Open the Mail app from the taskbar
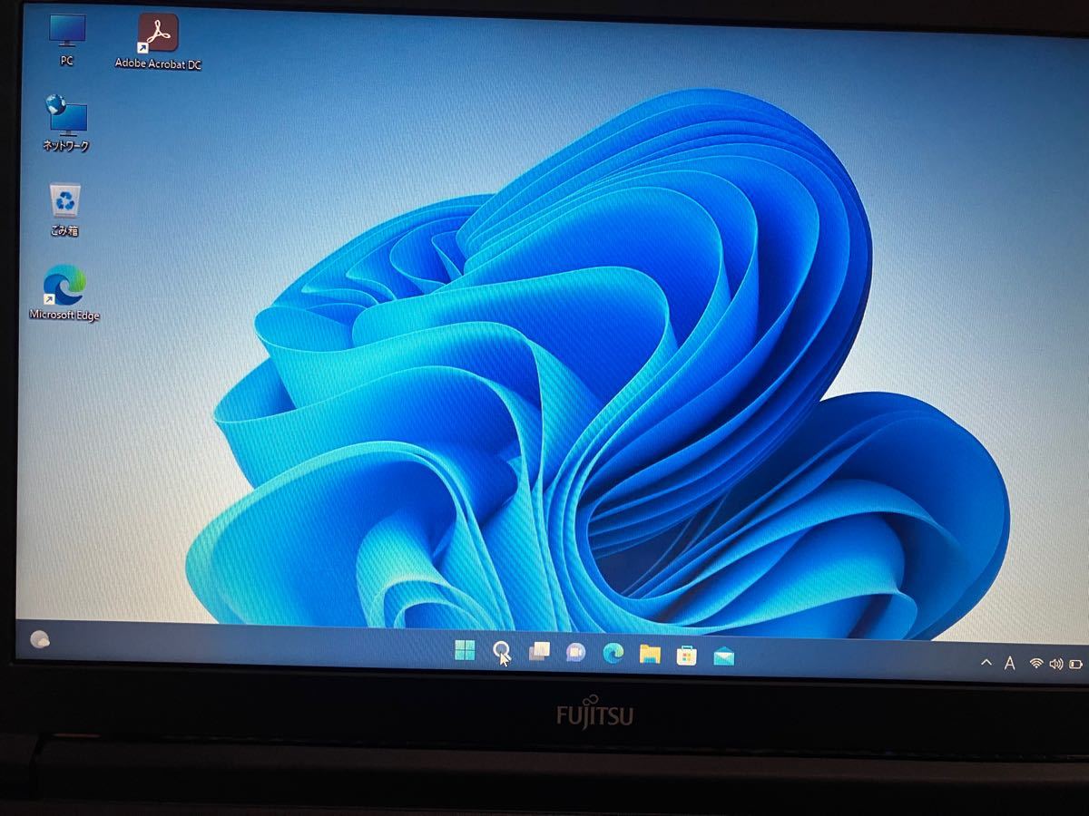Viewport: 1089px width, 816px height. [723, 656]
